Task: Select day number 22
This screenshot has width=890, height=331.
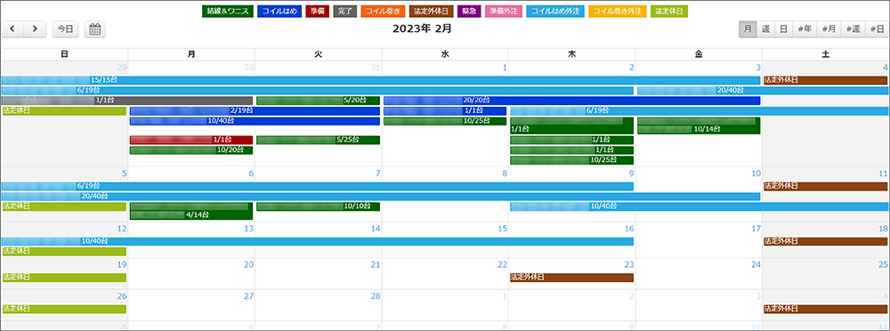Action: pos(502,264)
